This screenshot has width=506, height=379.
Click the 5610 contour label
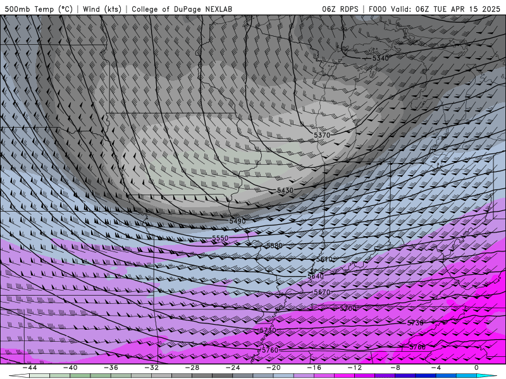point(324,260)
